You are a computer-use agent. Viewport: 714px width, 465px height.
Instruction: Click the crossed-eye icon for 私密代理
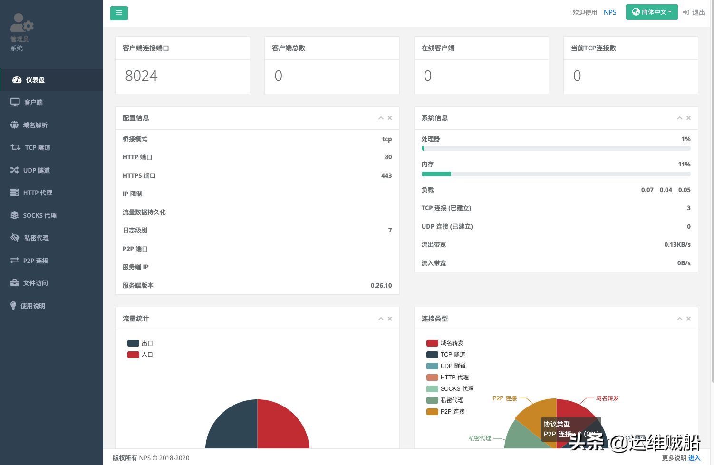pyautogui.click(x=15, y=238)
